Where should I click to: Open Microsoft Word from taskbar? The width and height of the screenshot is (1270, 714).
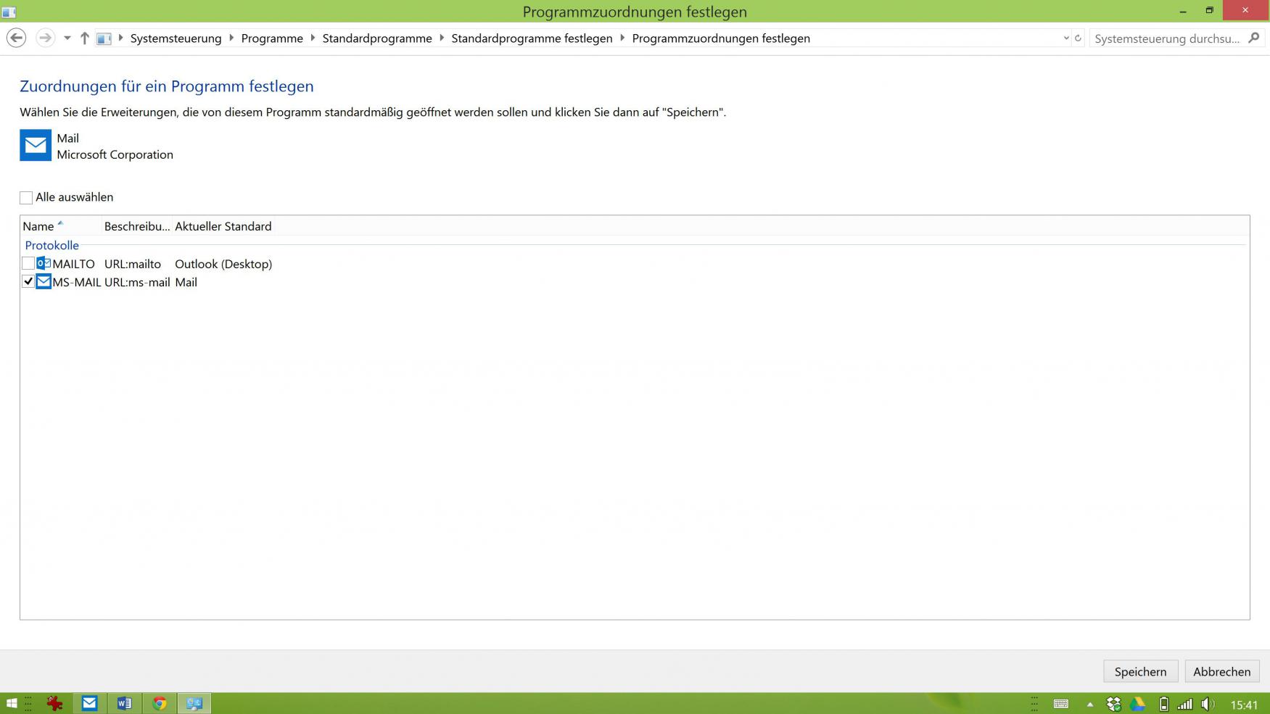pos(124,703)
